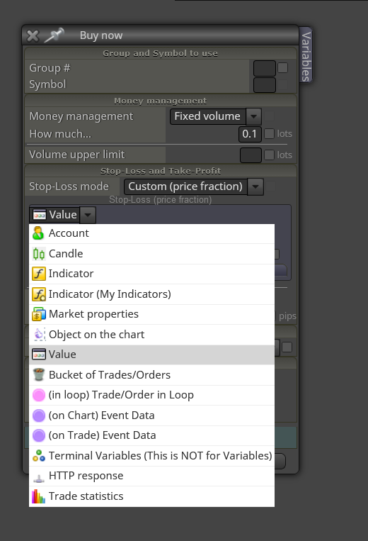Select Candle from the list
This screenshot has height=541, width=368.
152,254
